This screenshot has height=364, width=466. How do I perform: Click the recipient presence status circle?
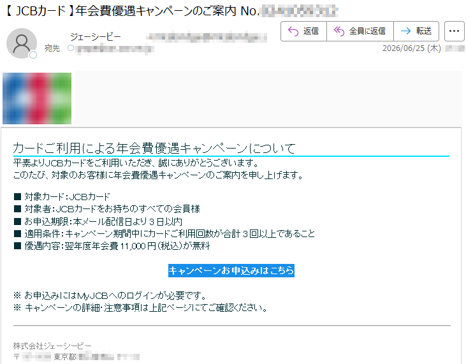click(x=71, y=48)
